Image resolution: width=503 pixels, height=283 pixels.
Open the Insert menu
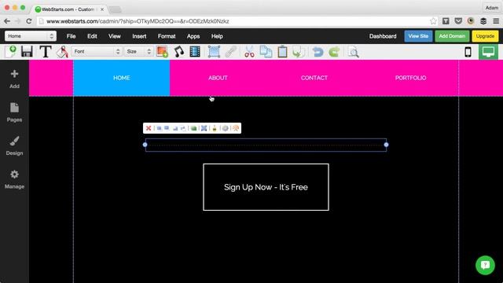coord(139,36)
